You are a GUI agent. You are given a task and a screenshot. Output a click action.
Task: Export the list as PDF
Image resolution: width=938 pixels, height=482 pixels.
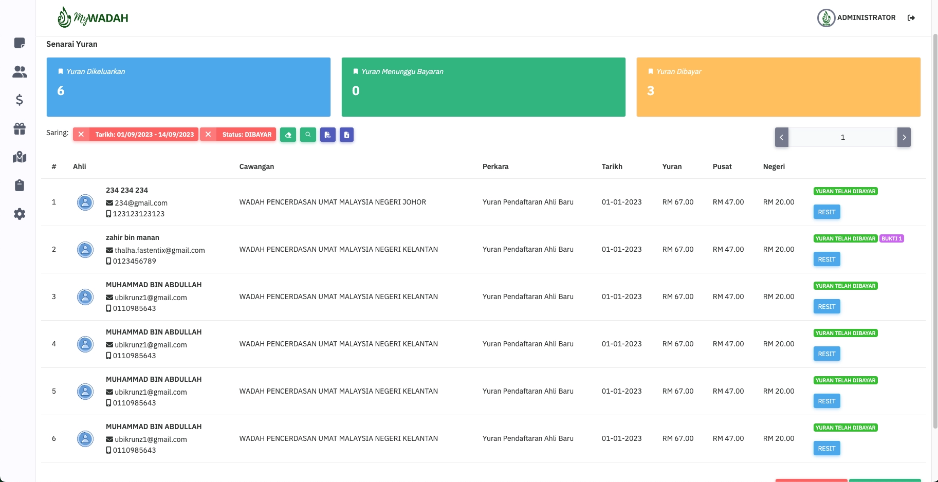[x=327, y=135]
